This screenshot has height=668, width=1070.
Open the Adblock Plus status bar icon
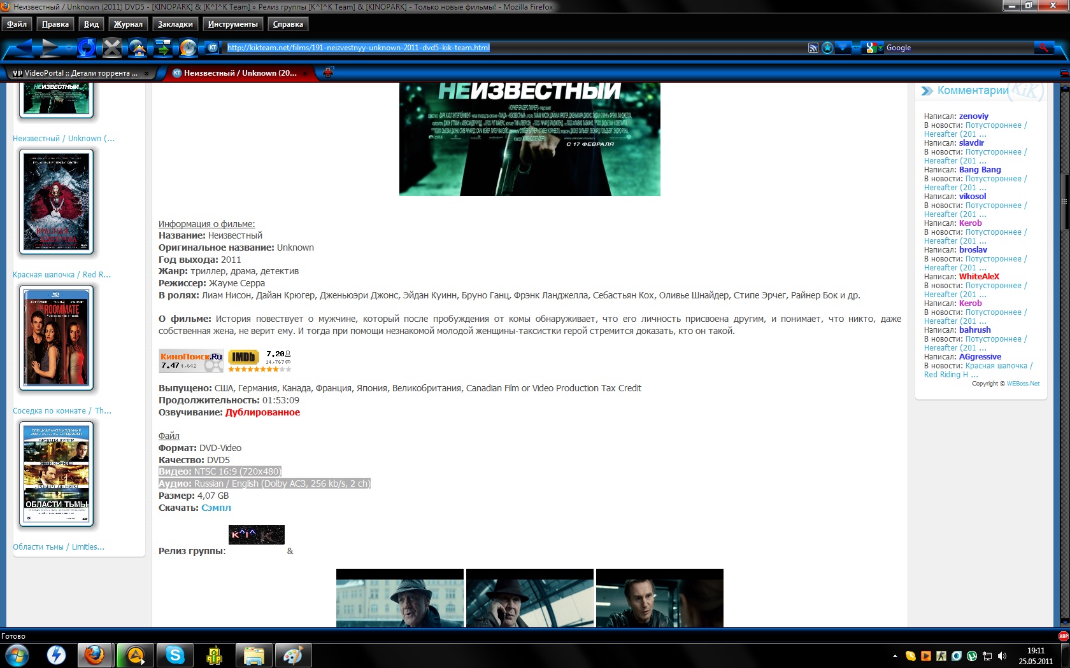click(1063, 636)
